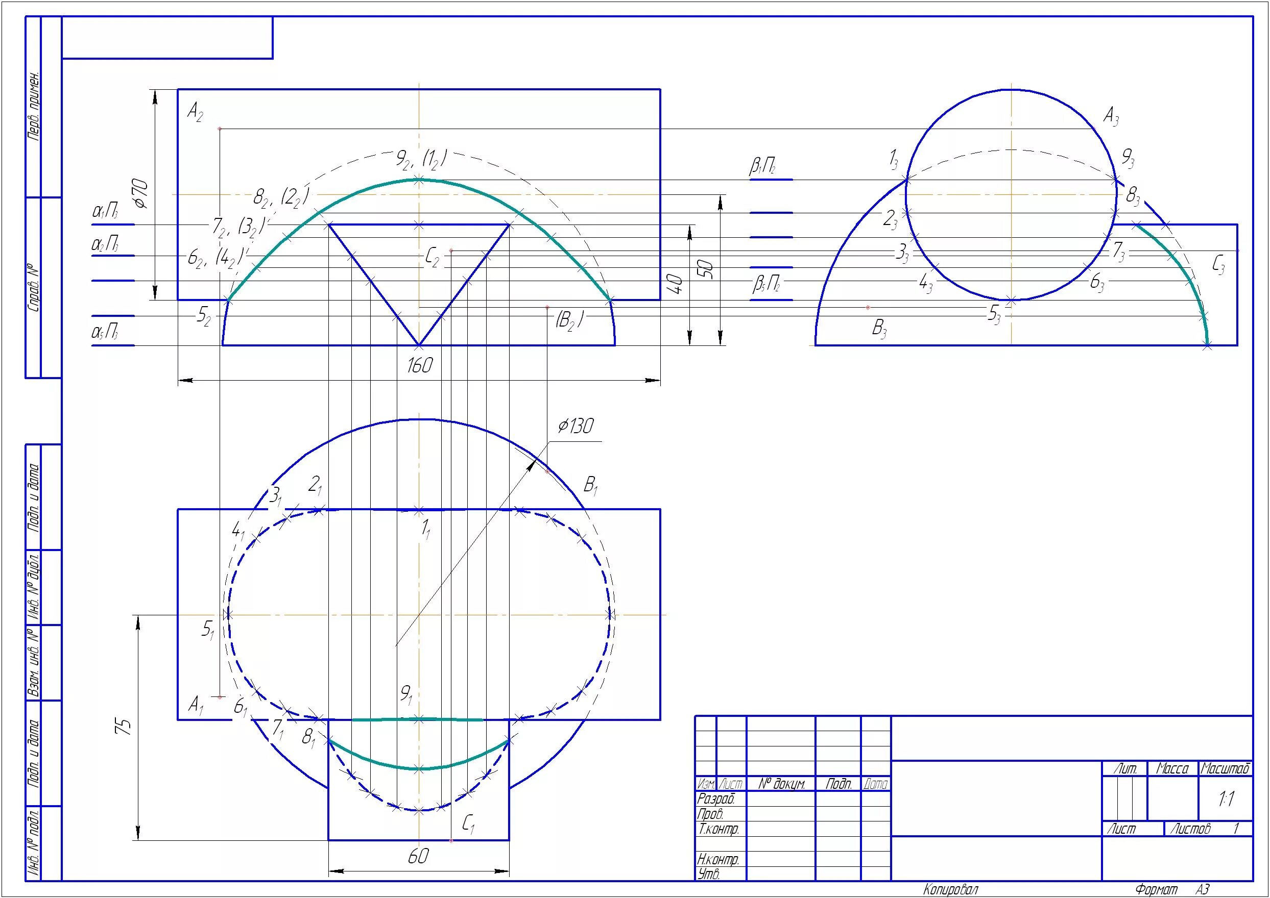Image resolution: width=1270 pixels, height=898 pixels.
Task: Click the empty top-left designation box
Action: (x=167, y=38)
